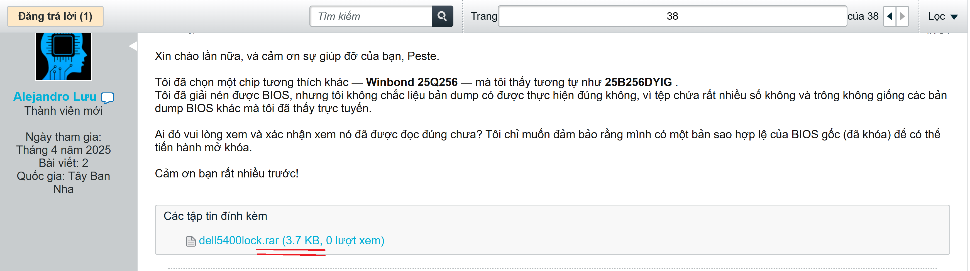Go to the previous page arrow
The width and height of the screenshot is (970, 271).
tap(890, 16)
